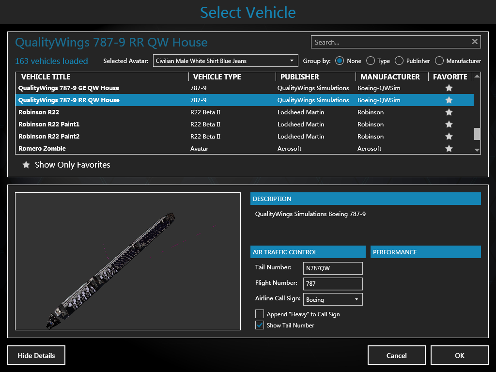Screen dimensions: 496x372
Task: Select the QualityWings 787-9 GE QW House row
Action: pos(245,88)
